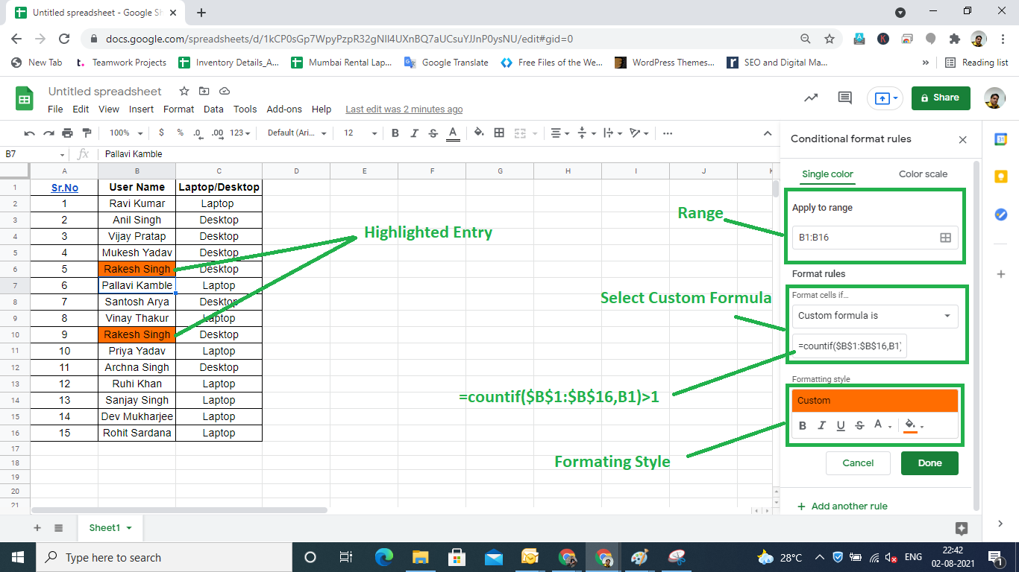The image size is (1019, 572).
Task: Open Google Calendar in the side panel
Action: click(x=1001, y=139)
